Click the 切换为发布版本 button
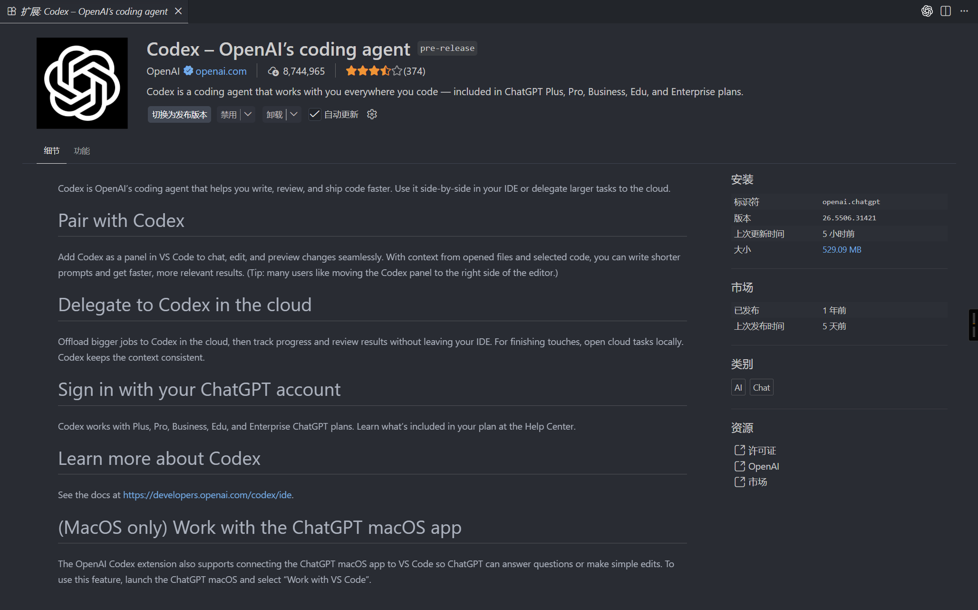978x610 pixels. coord(179,115)
